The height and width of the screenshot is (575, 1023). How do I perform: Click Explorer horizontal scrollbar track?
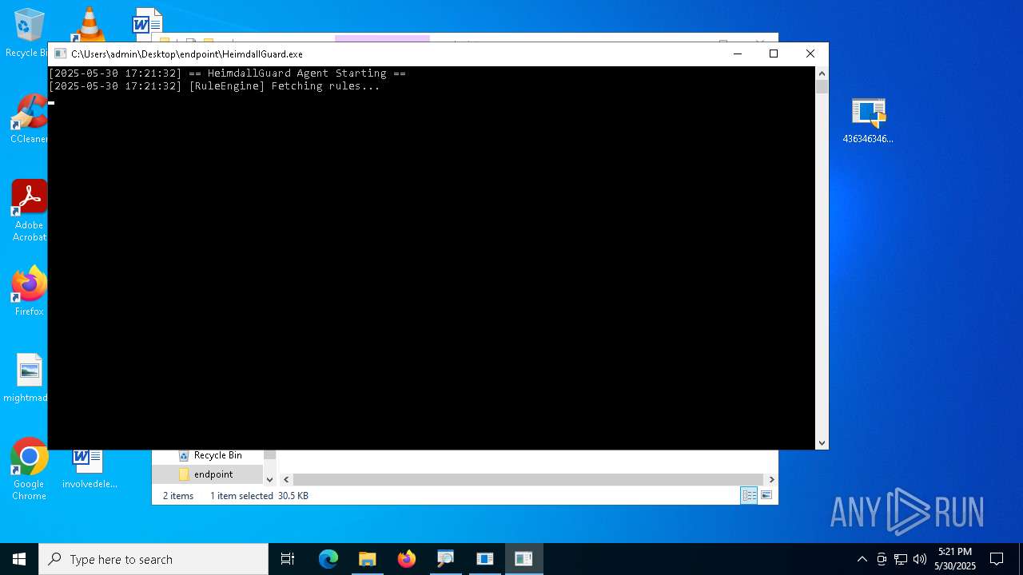[529, 479]
